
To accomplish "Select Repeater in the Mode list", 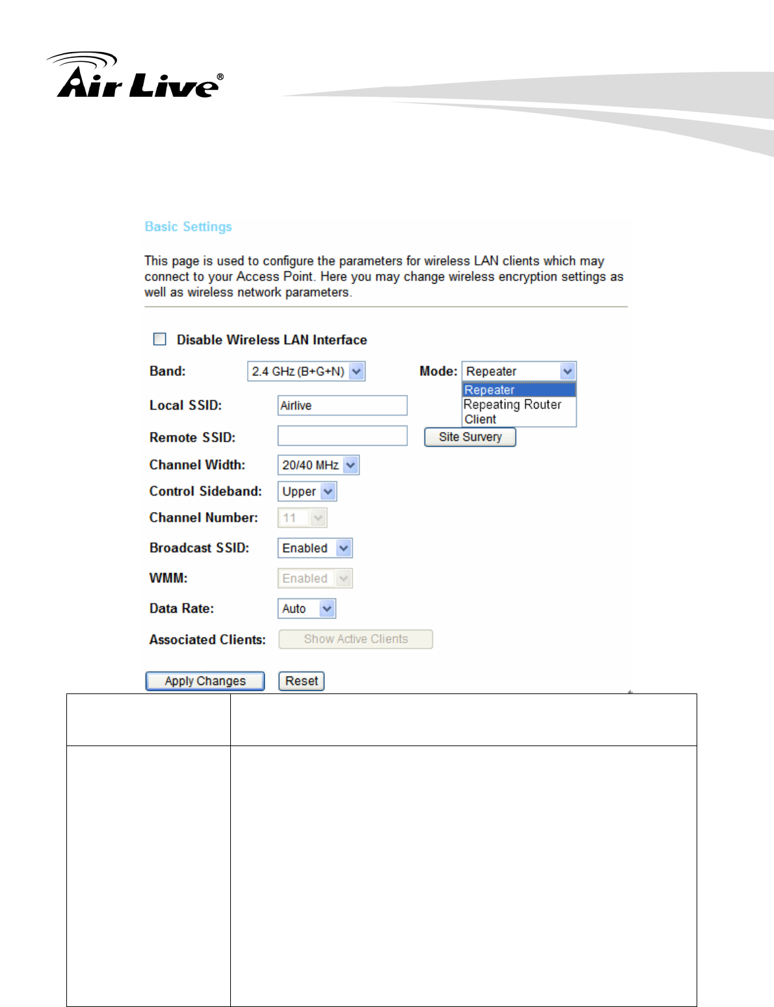I will click(x=519, y=390).
